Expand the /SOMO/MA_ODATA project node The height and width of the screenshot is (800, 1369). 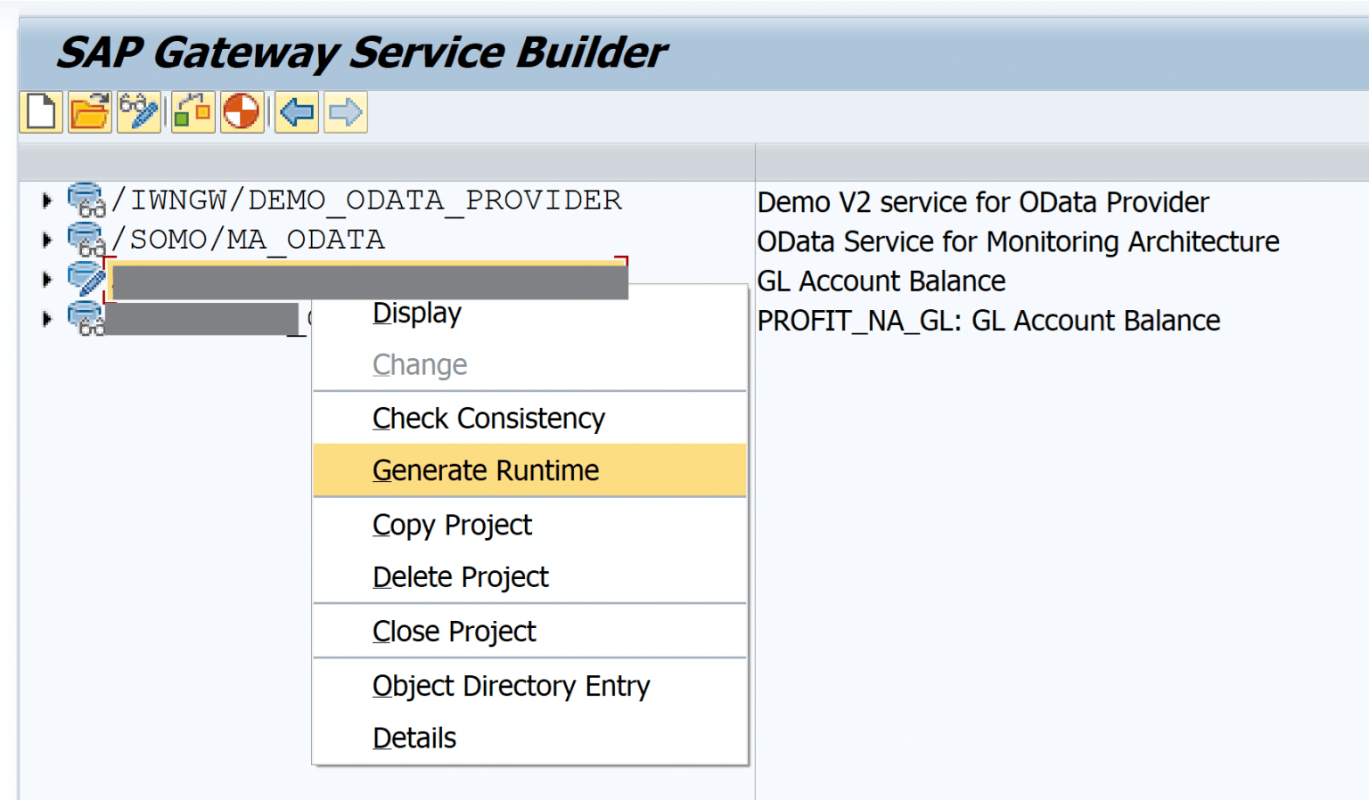45,239
